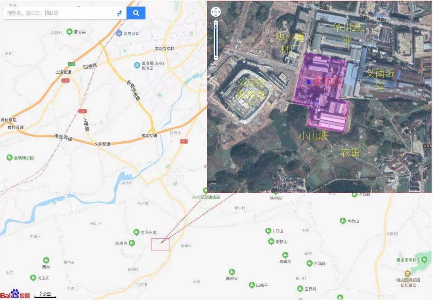
Task: Click the 阳酒尖 mountain marker icon
Action: tap(132, 243)
